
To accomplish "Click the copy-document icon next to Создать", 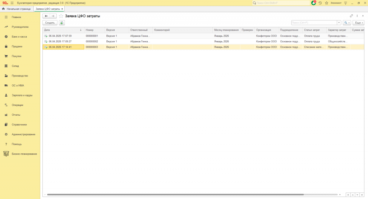I will tap(62, 23).
